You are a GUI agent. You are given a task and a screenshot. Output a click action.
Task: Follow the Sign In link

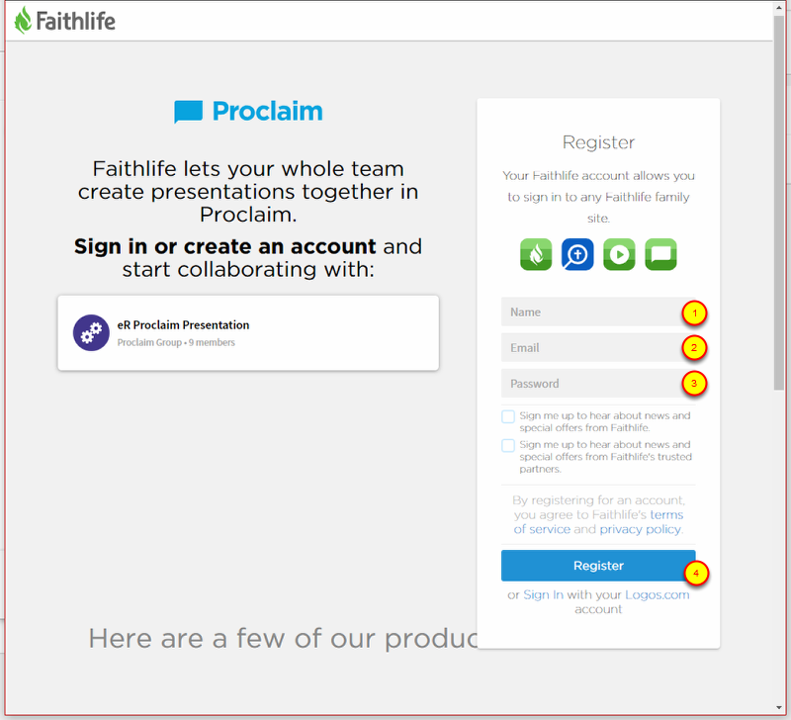point(543,595)
